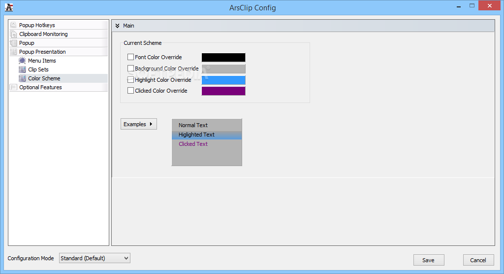The height and width of the screenshot is (274, 504).
Task: Check the Clicked Color Override box
Action: [130, 91]
